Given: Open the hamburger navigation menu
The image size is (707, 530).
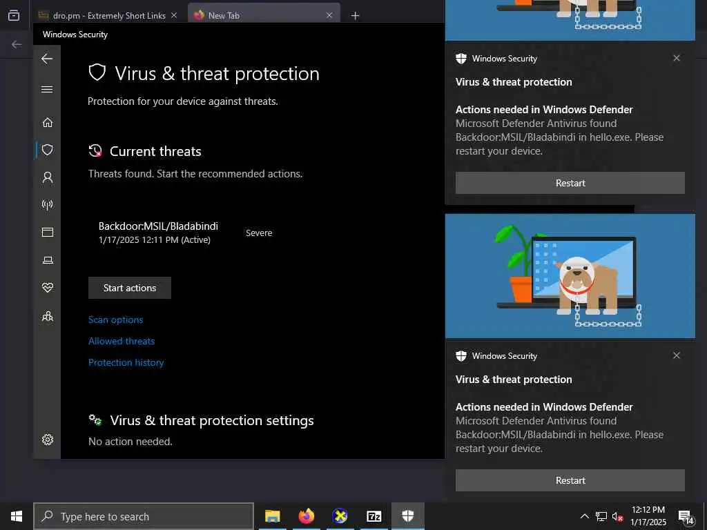Looking at the screenshot, I should tap(47, 89).
